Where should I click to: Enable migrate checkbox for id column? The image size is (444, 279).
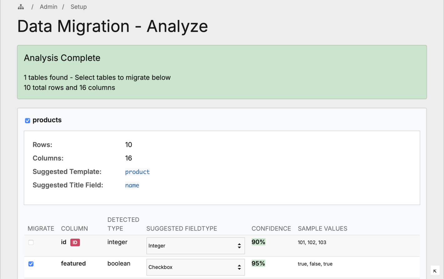tap(31, 242)
